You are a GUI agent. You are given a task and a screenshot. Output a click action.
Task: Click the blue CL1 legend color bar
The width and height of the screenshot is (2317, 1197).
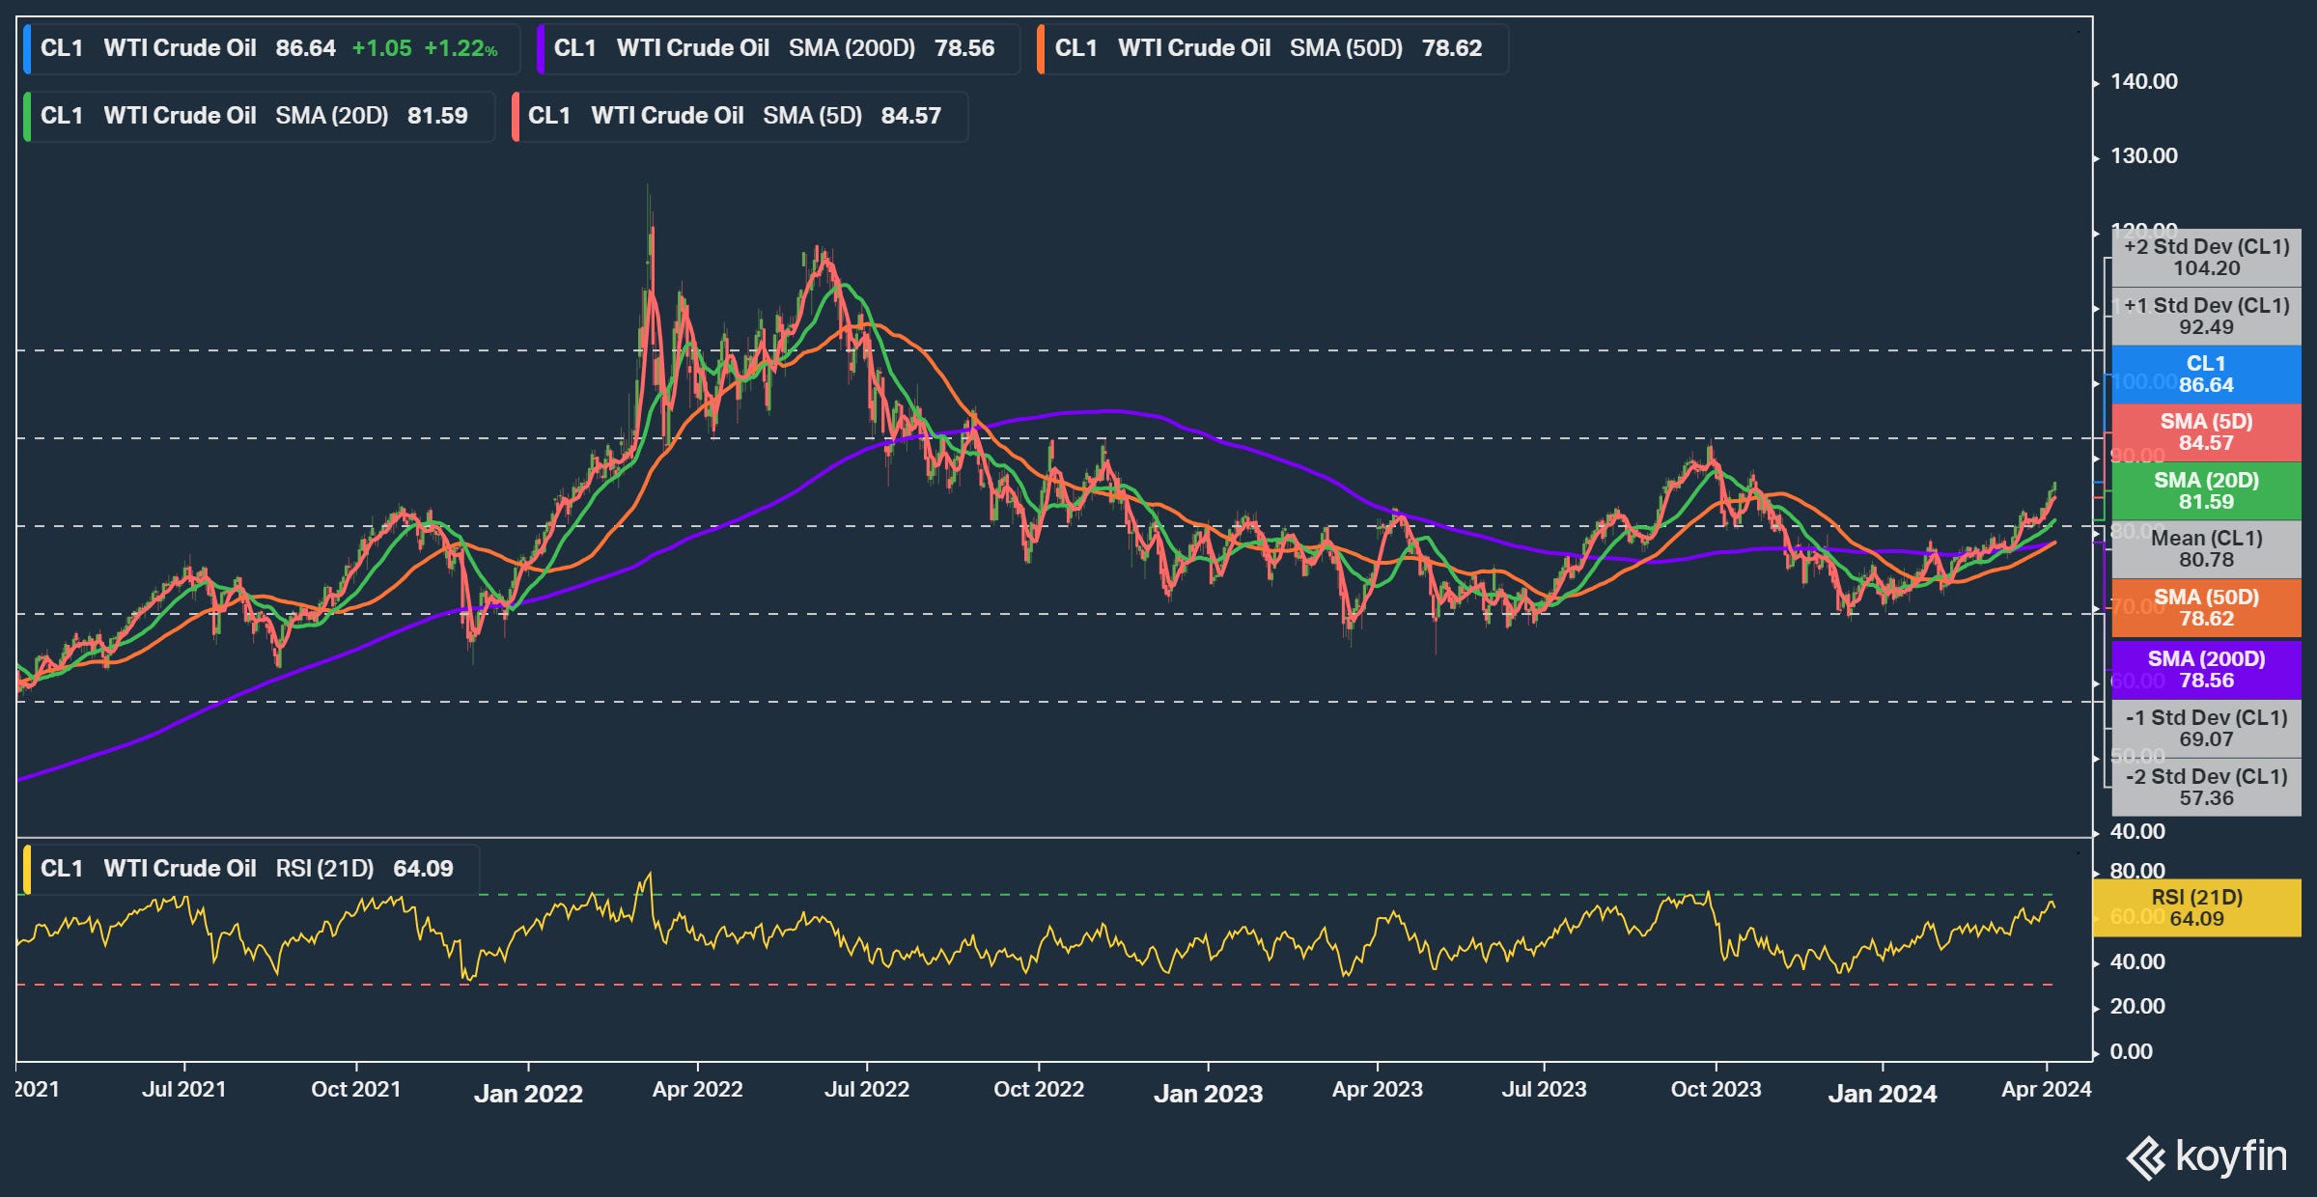click(x=28, y=49)
